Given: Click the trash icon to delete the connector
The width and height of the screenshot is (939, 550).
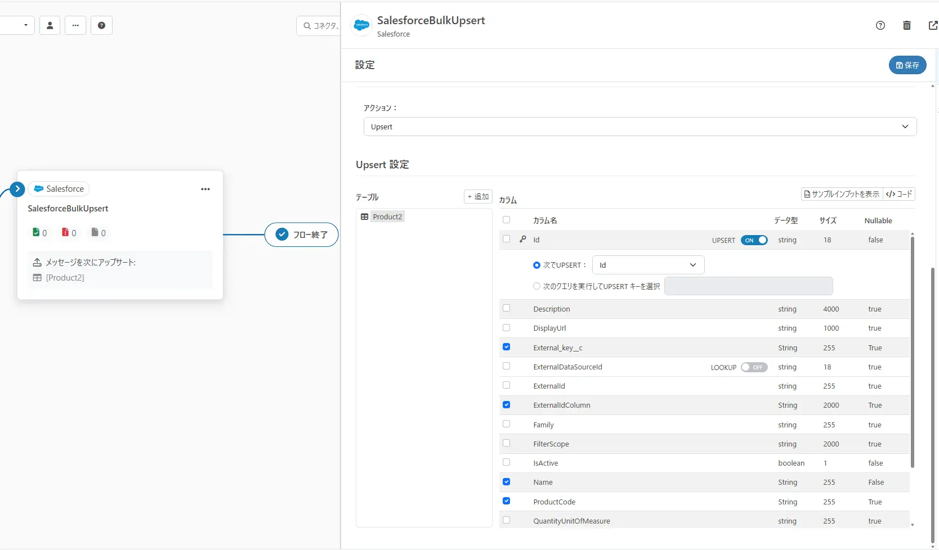Looking at the screenshot, I should pos(907,25).
